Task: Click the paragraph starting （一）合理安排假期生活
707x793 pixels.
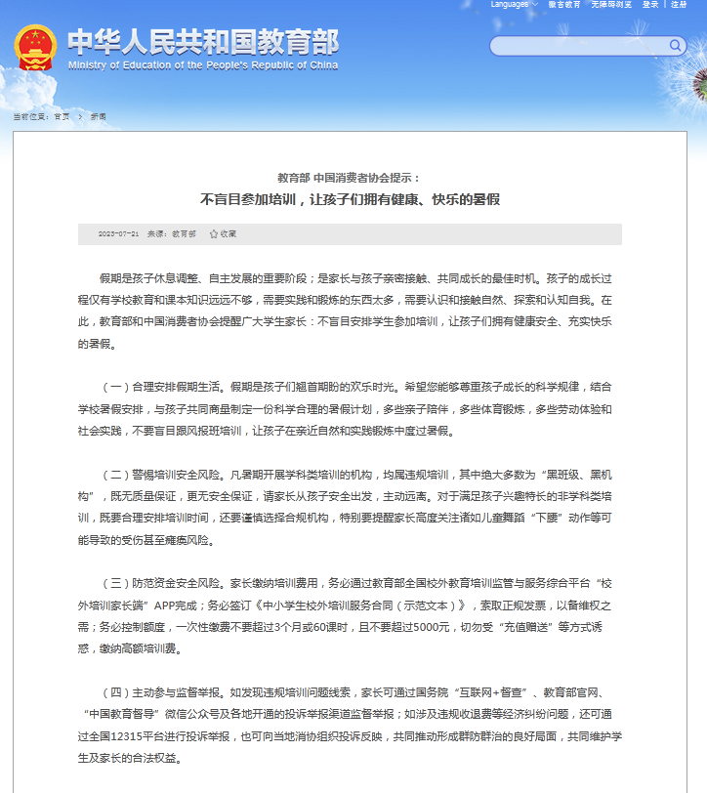Action: point(350,408)
